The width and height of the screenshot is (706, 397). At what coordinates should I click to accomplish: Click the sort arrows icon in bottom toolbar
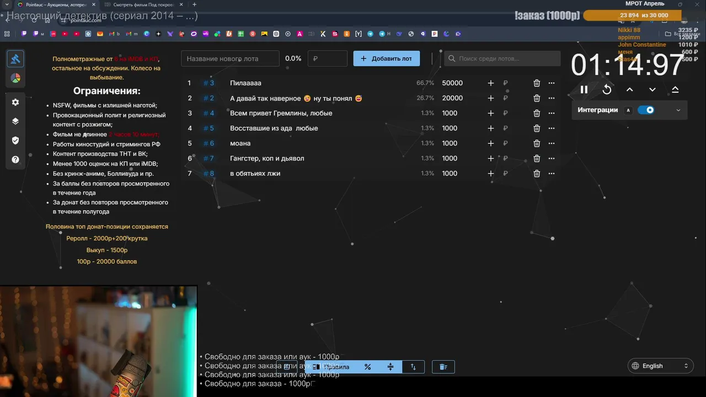(413, 367)
